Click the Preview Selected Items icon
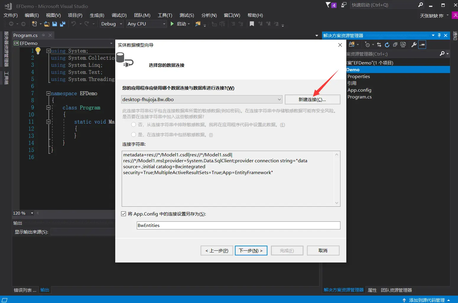This screenshot has height=303, width=458. click(x=422, y=45)
